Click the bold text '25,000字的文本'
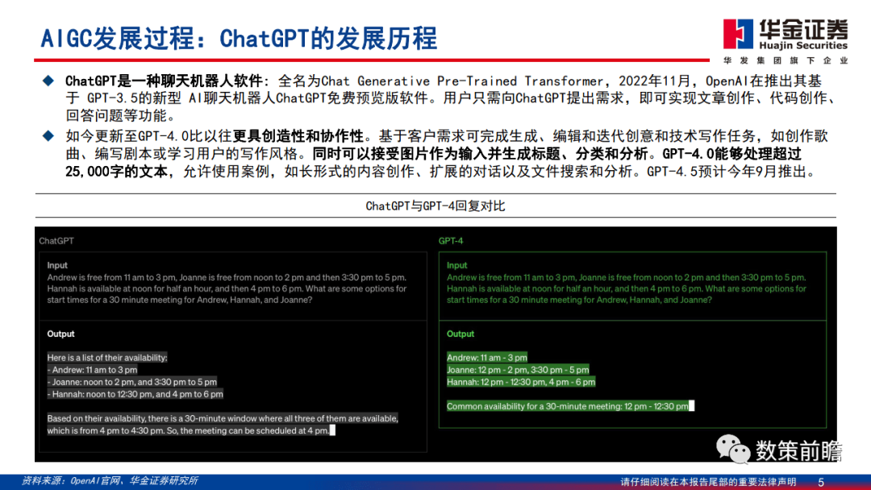Viewport: 871px width, 490px height. [x=116, y=172]
